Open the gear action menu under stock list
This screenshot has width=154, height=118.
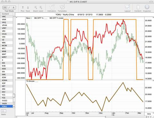4,111
